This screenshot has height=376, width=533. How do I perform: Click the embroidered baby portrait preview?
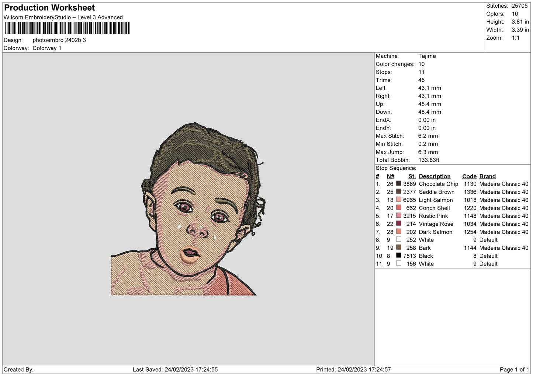pyautogui.click(x=188, y=209)
